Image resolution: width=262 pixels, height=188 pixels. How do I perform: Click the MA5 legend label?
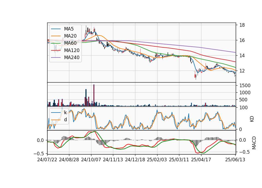pos(69,29)
